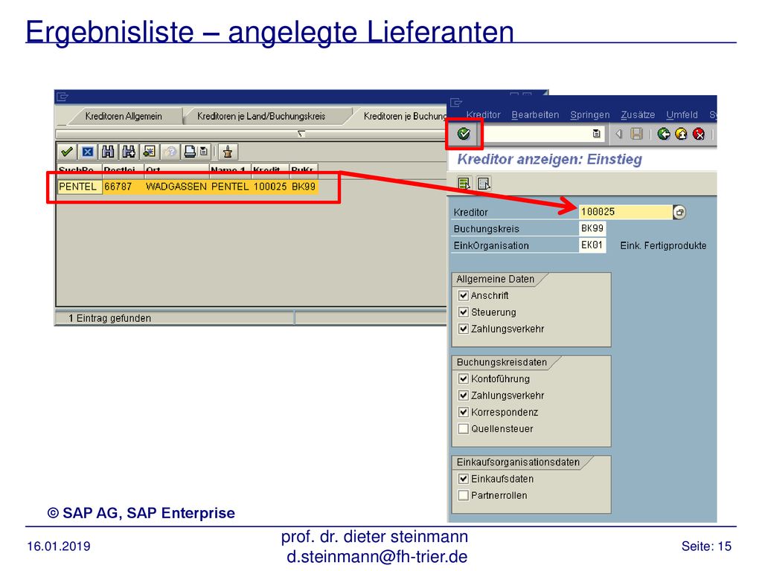Click the Ort column header
Image resolution: width=762 pixels, height=571 pixels.
177,170
